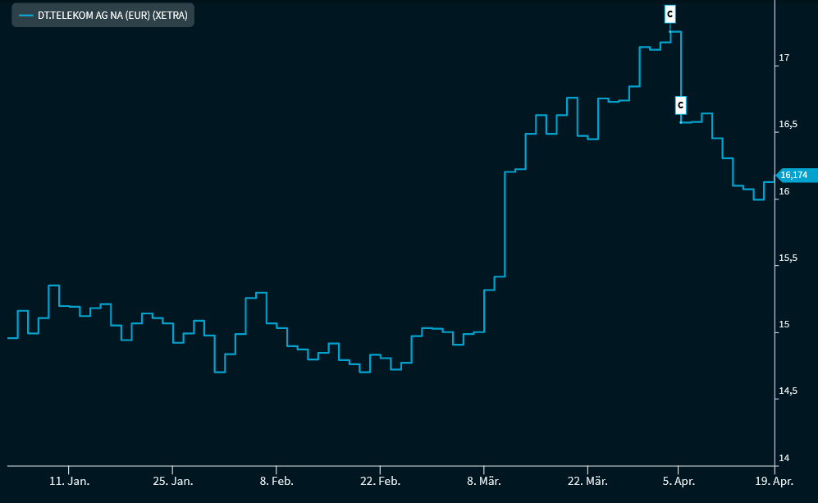The height and width of the screenshot is (503, 818).
Task: Click the 22. Mär. axis date
Action: click(x=587, y=481)
